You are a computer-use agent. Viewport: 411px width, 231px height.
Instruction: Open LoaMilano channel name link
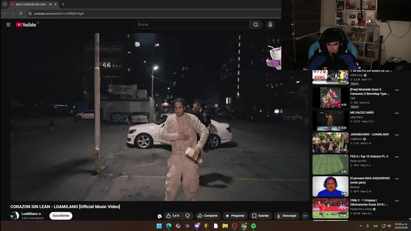(30, 214)
